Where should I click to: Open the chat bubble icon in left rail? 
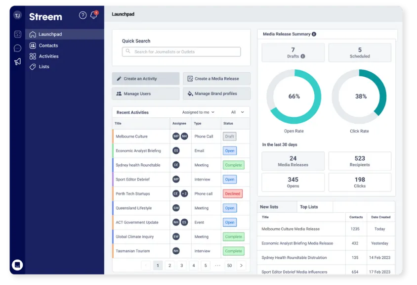(18, 48)
